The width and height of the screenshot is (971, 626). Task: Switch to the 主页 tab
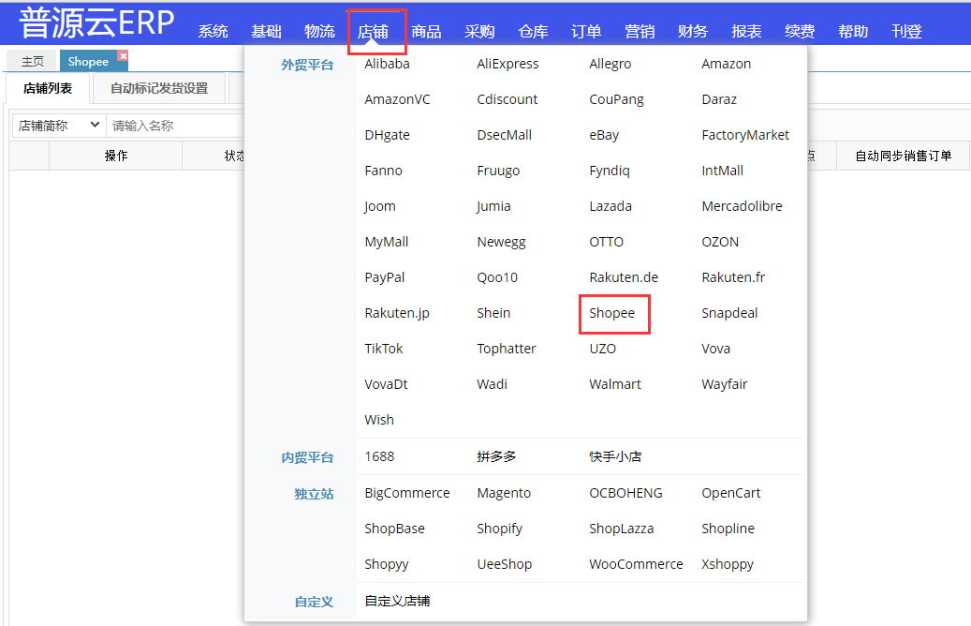32,61
